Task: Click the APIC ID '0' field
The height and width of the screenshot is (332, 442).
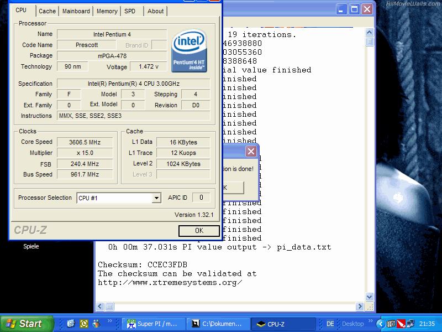Action: (x=201, y=198)
